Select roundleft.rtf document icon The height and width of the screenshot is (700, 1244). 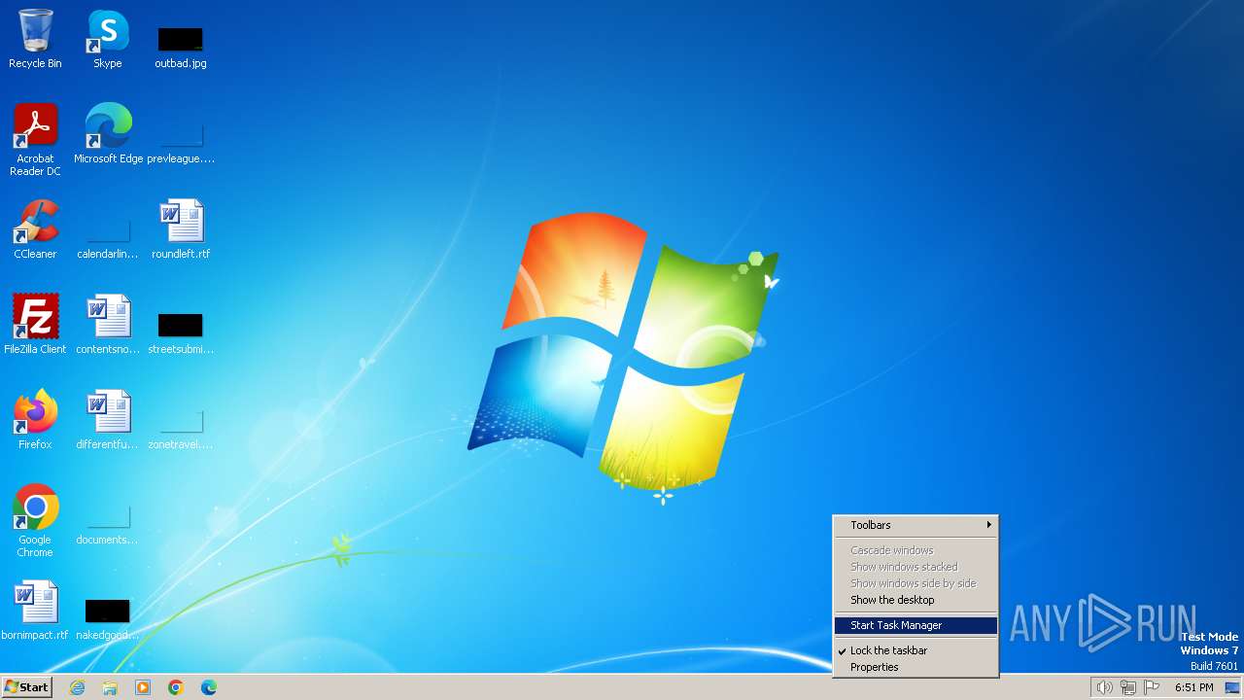coord(181,229)
